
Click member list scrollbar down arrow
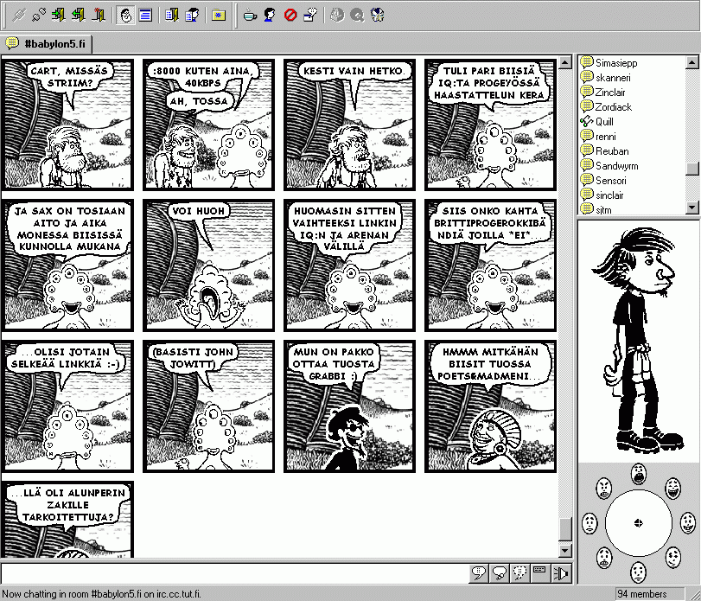click(692, 208)
